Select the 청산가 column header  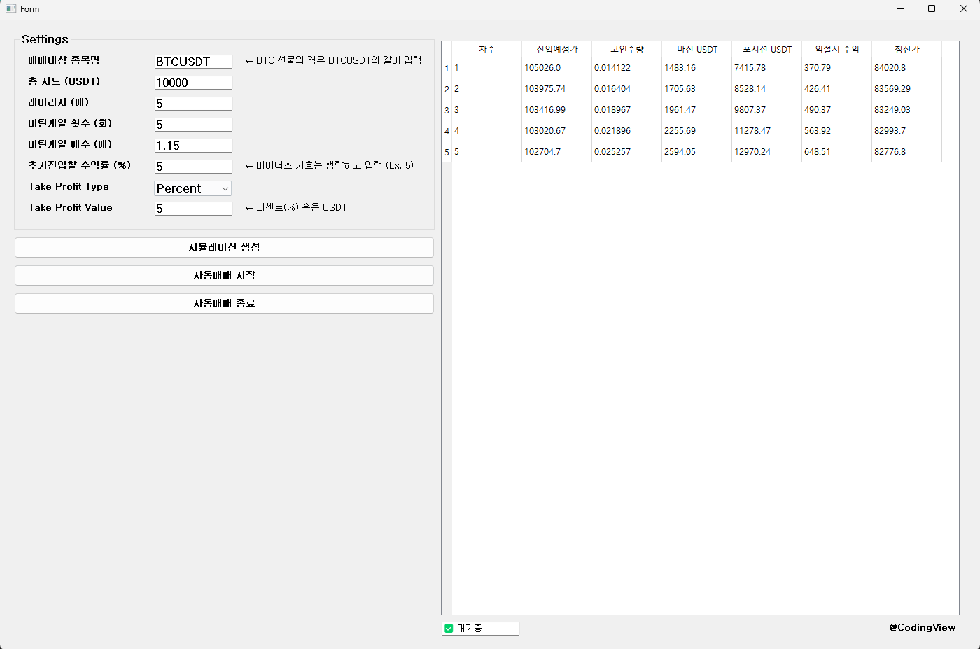pyautogui.click(x=906, y=49)
